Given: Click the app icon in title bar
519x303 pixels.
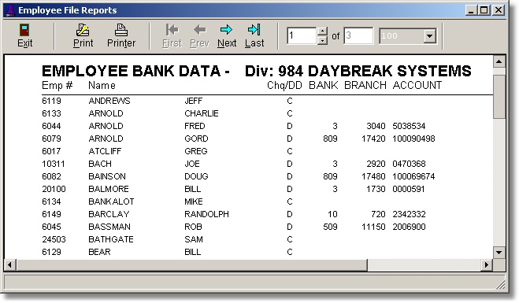Looking at the screenshot, I should pos(11,10).
